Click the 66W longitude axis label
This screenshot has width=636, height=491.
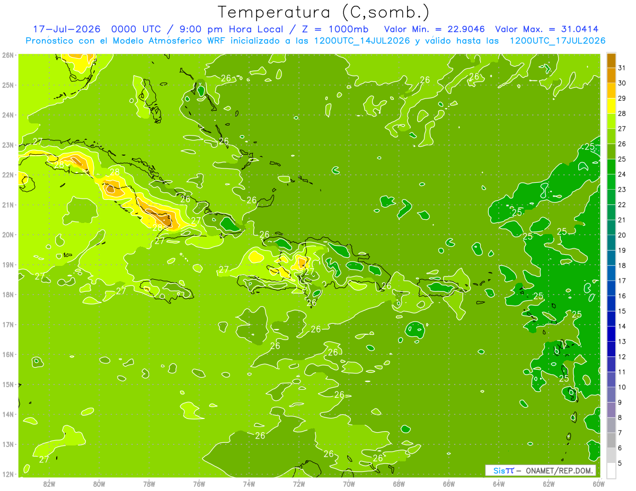click(448, 484)
